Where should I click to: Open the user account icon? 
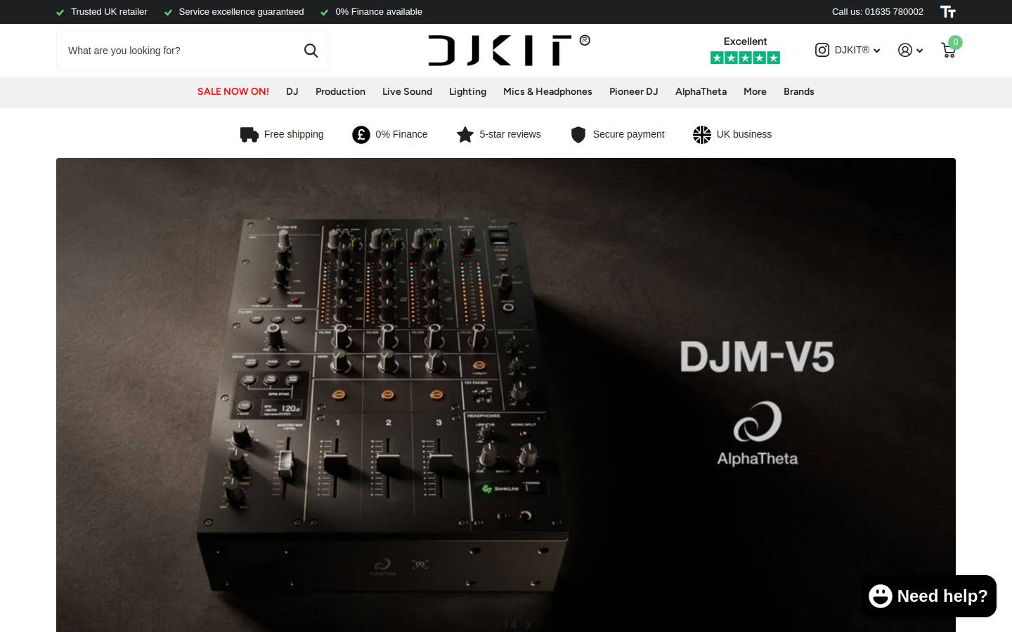pyautogui.click(x=905, y=50)
